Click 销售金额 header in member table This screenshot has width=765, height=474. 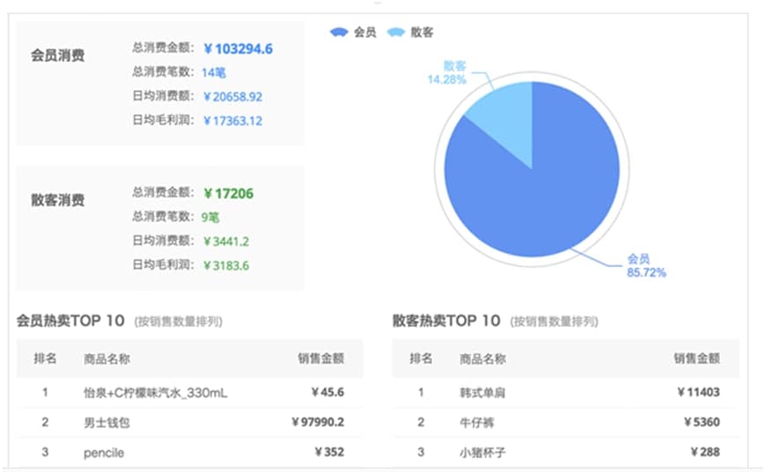click(x=321, y=359)
